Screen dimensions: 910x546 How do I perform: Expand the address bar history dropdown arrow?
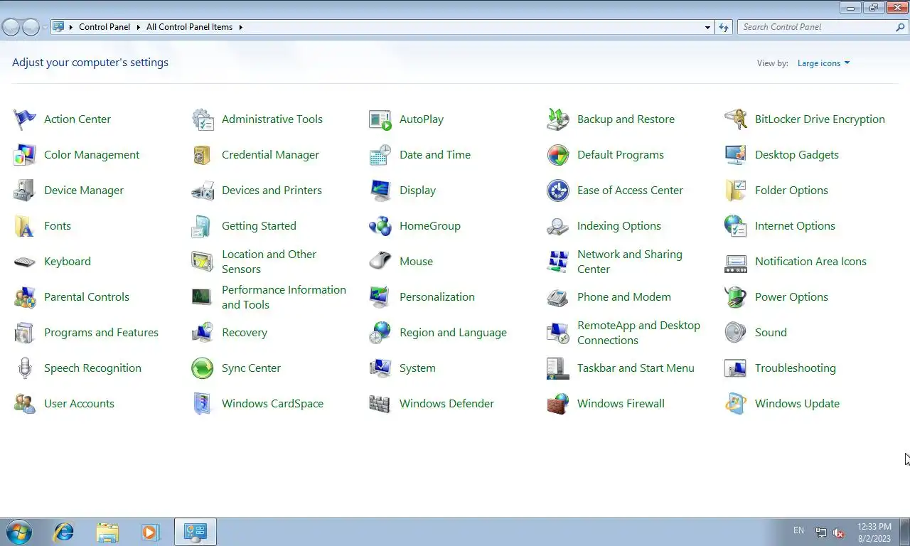click(x=707, y=27)
